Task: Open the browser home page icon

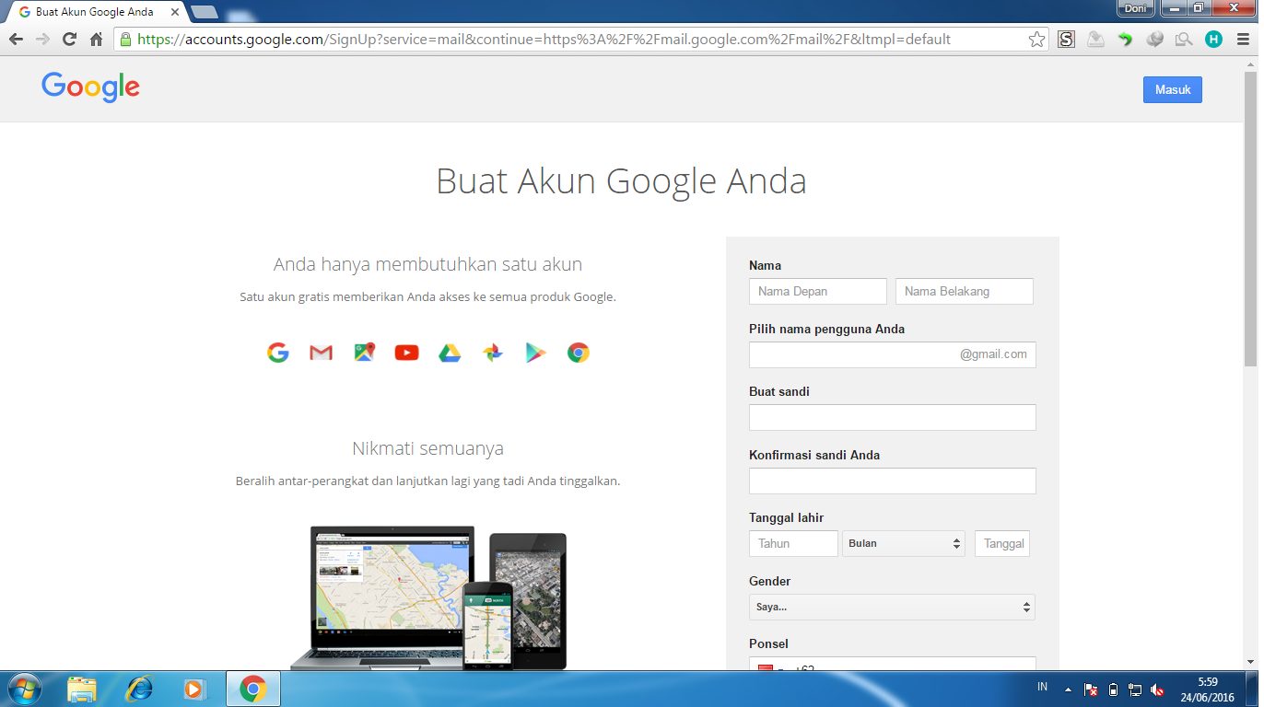Action: [x=96, y=40]
